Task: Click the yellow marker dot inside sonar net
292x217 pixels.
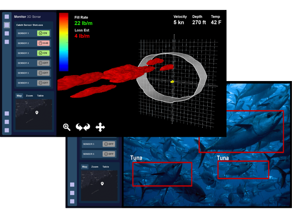Action: (172, 82)
